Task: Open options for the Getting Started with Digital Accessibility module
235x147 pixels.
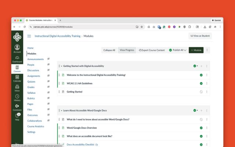Action: (207, 66)
